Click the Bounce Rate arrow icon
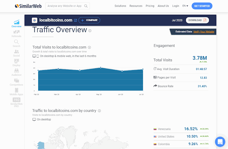The image size is (228, 149). pos(155,86)
